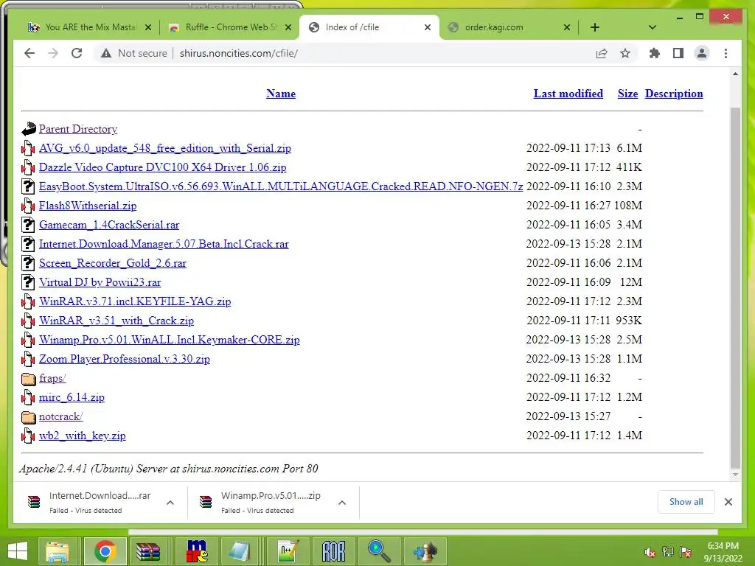
Task: Click the folder icon beside fraps/
Action: click(x=29, y=379)
